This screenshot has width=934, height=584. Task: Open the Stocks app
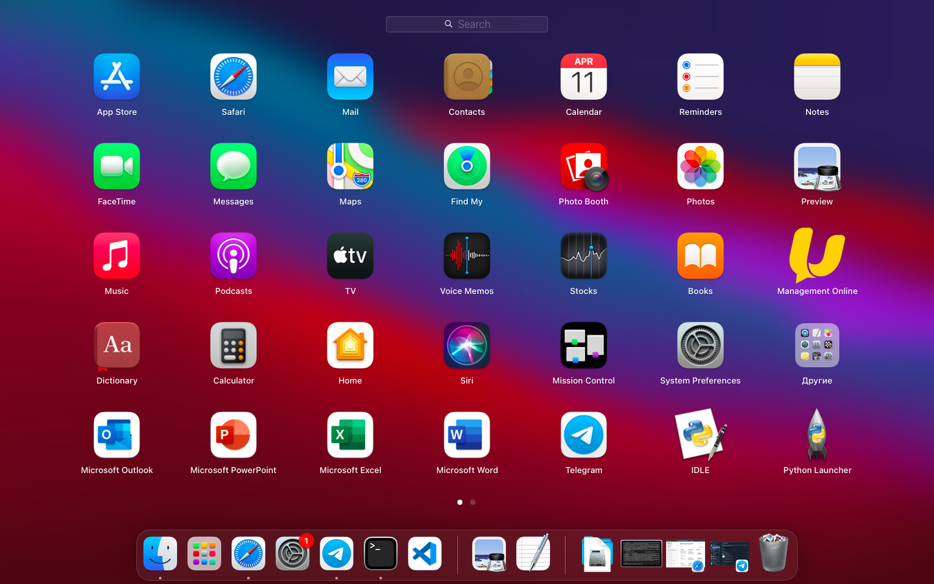[x=584, y=256]
